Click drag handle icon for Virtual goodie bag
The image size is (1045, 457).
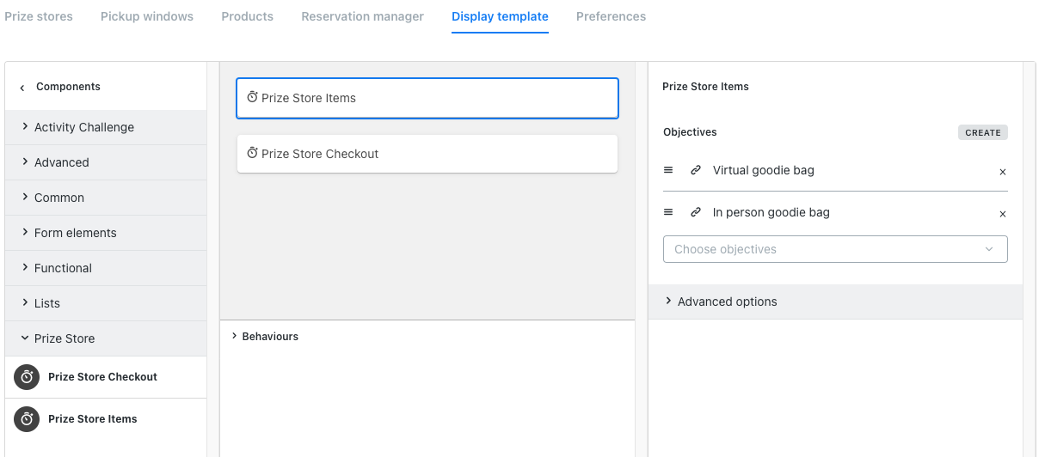point(668,170)
